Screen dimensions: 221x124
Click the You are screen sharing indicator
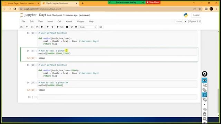(x=126, y=2)
